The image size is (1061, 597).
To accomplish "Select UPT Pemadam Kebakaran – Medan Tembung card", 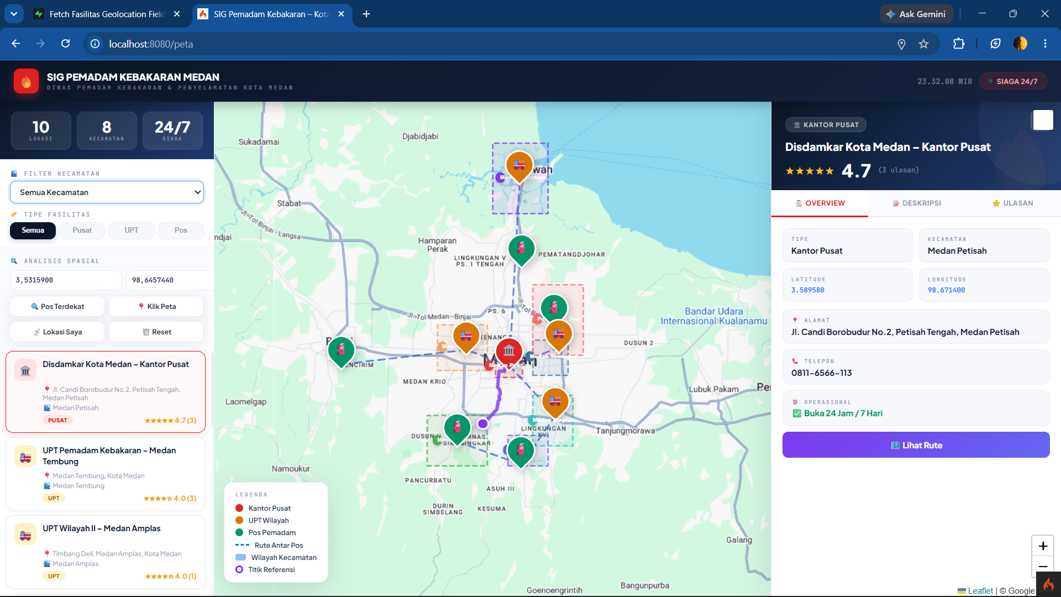I will tap(106, 474).
